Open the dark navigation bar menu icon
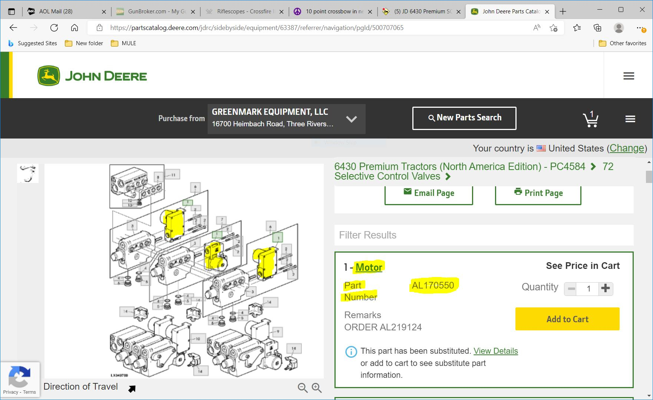Image resolution: width=653 pixels, height=400 pixels. click(630, 119)
